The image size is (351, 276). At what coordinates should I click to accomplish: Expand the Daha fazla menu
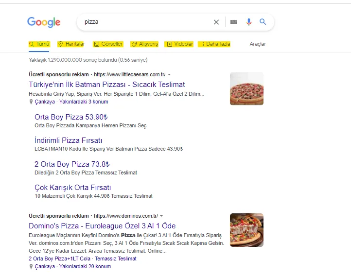[214, 44]
